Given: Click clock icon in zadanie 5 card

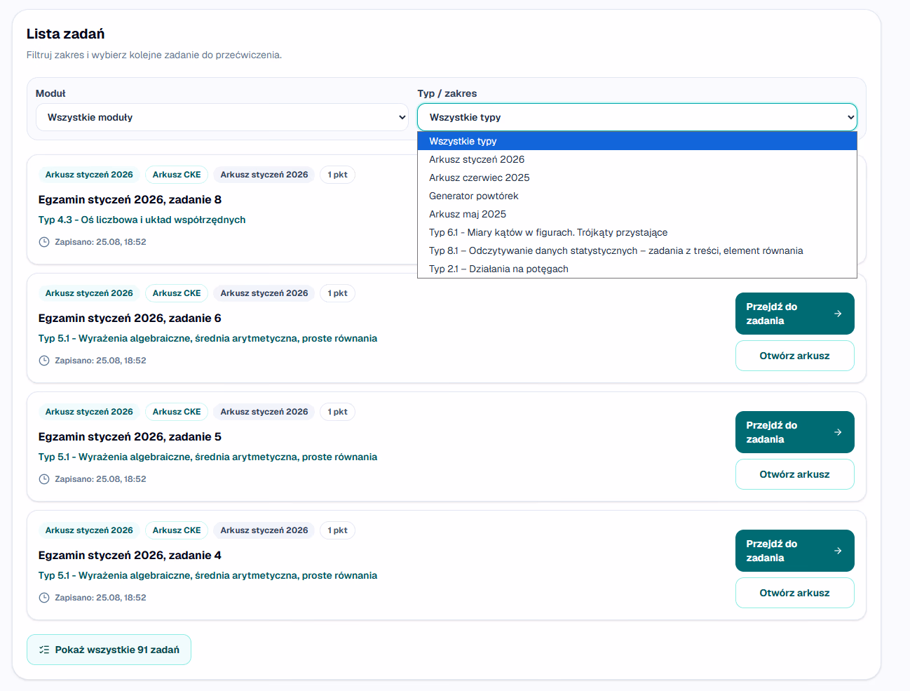Looking at the screenshot, I should (x=44, y=479).
